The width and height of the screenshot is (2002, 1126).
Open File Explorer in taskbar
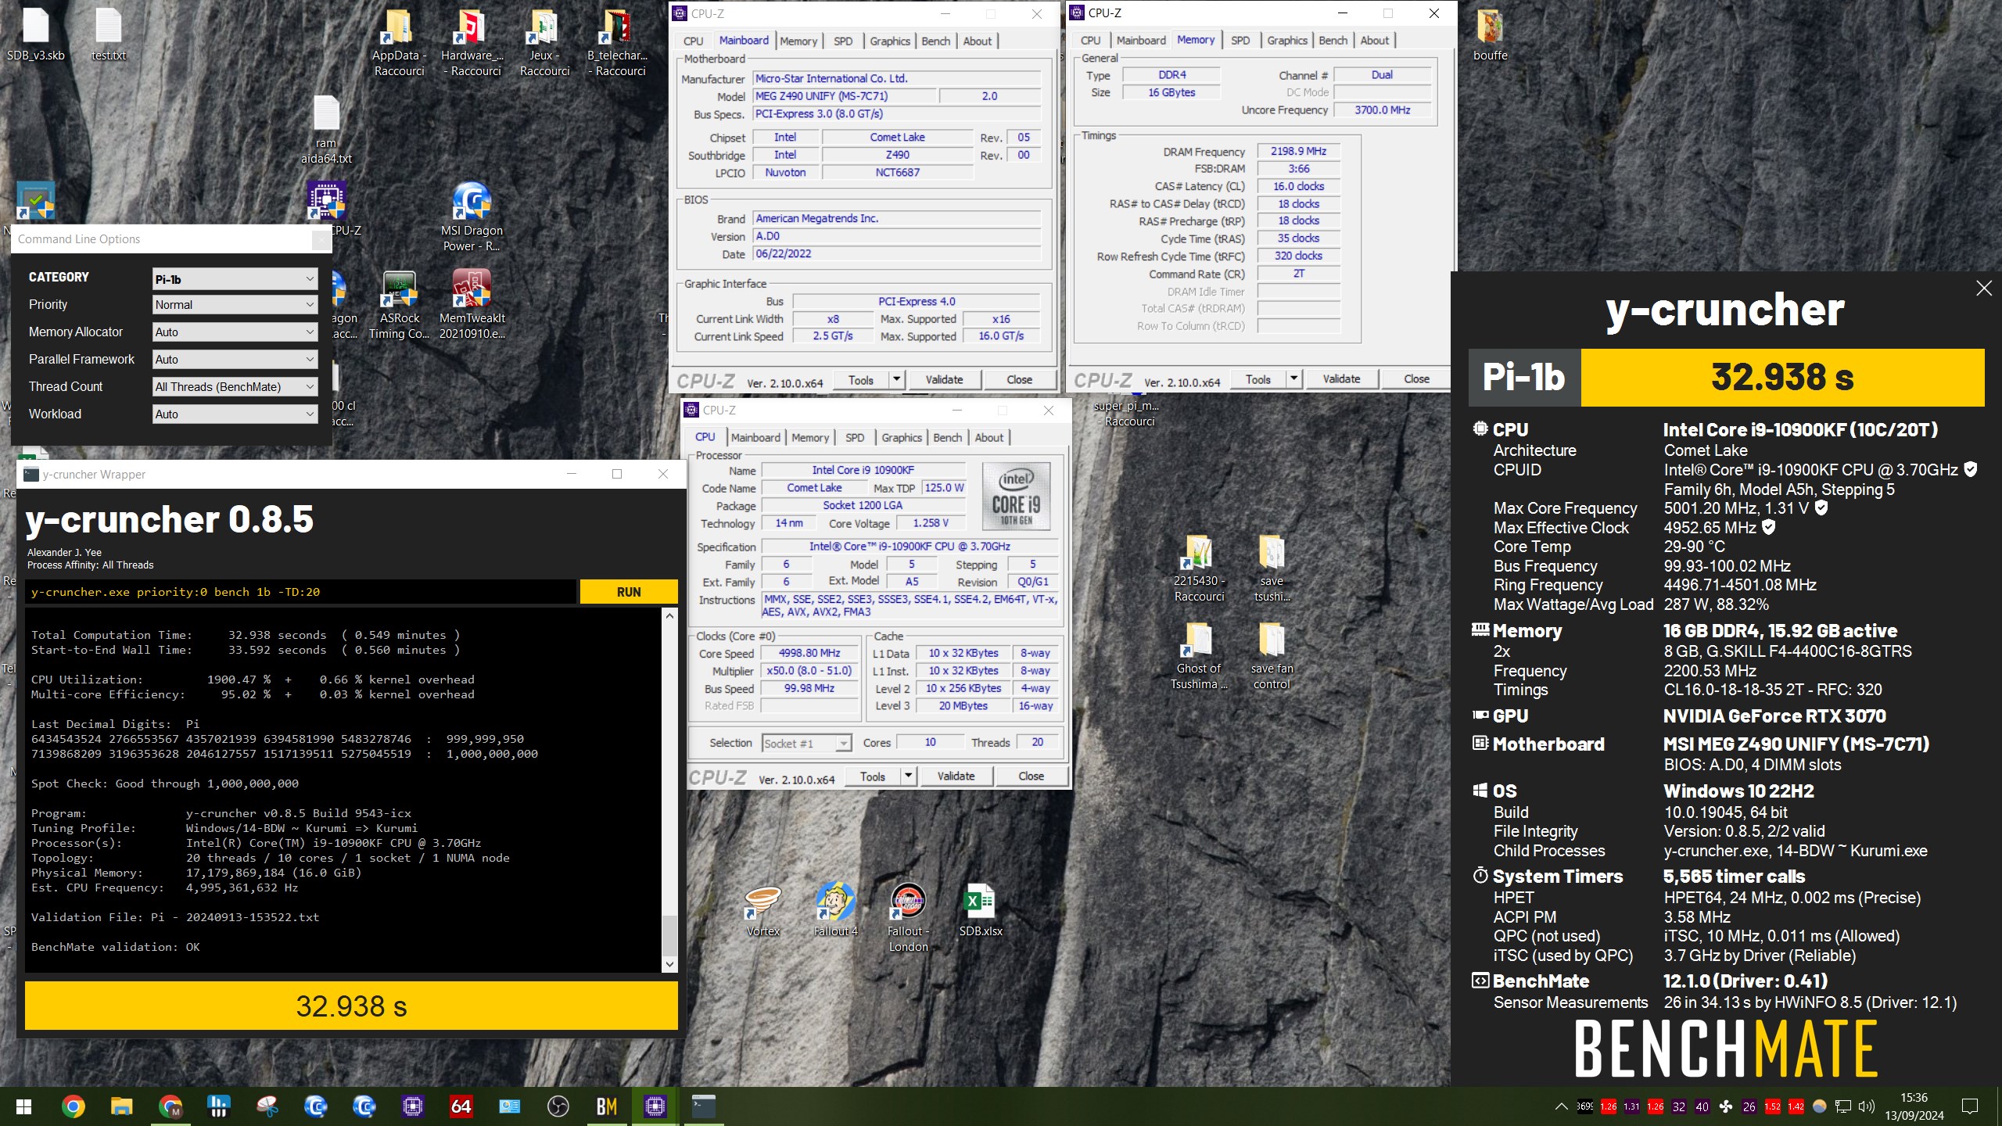point(121,1106)
